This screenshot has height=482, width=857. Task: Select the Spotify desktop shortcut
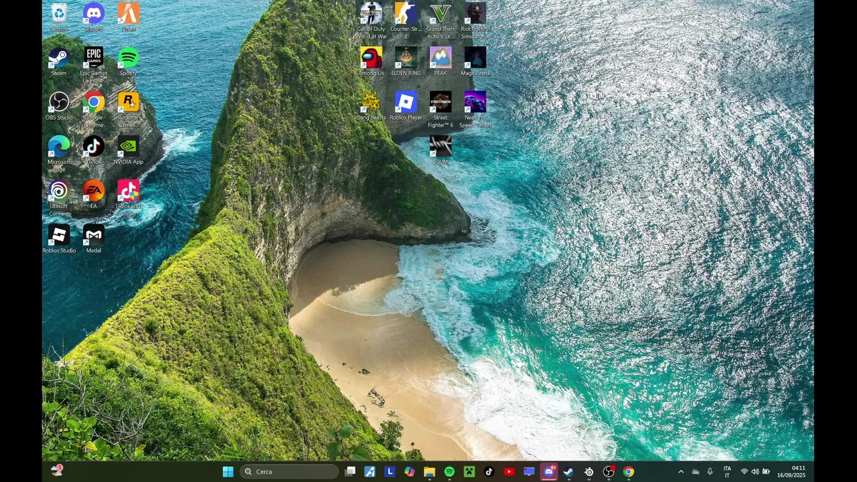click(x=129, y=62)
